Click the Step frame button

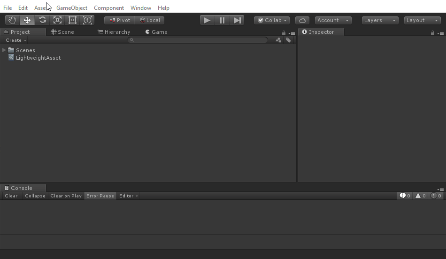pyautogui.click(x=237, y=20)
